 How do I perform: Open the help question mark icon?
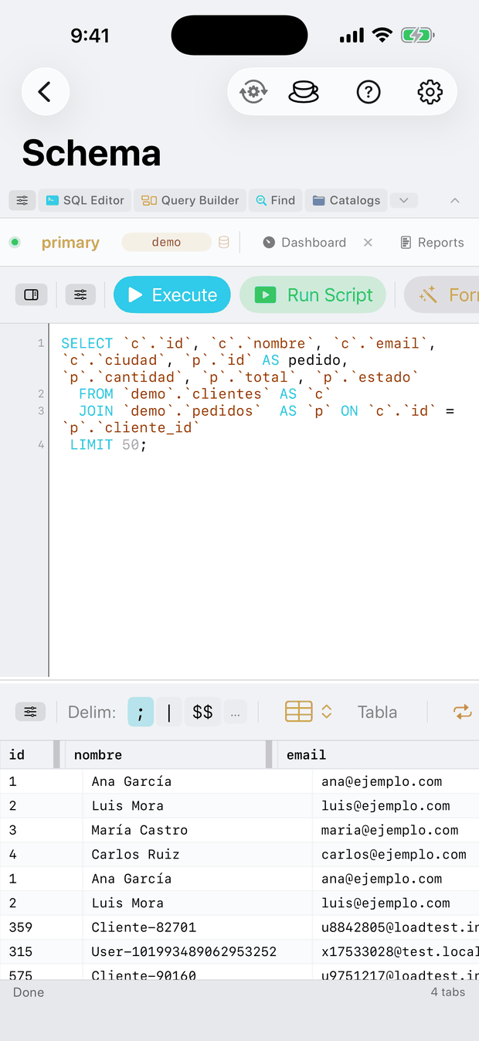369,92
